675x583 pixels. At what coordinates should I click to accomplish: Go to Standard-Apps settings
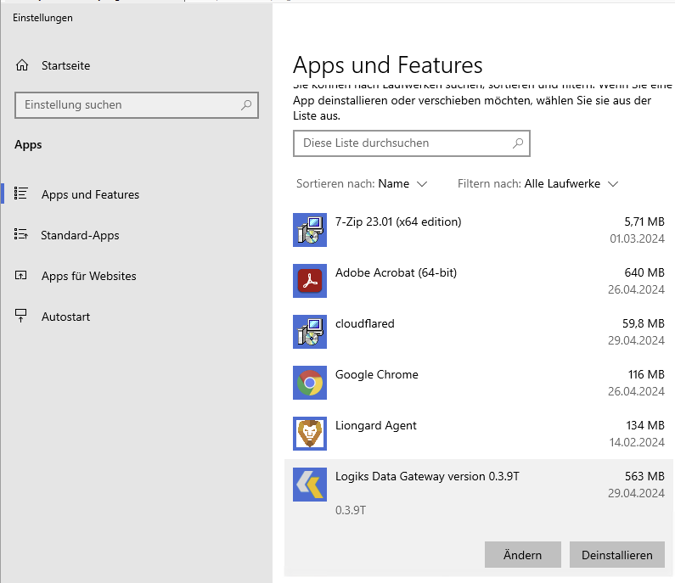click(x=80, y=235)
